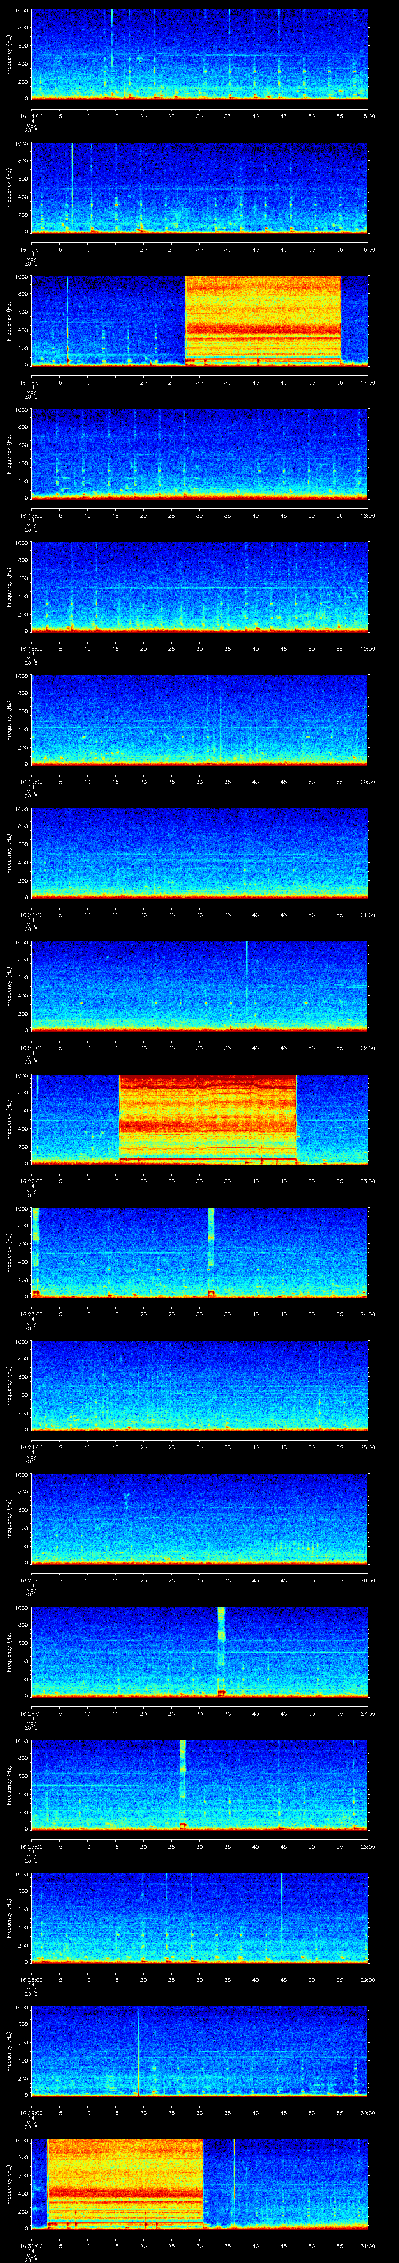Click the "16:24:00" start time label

coord(32,1447)
